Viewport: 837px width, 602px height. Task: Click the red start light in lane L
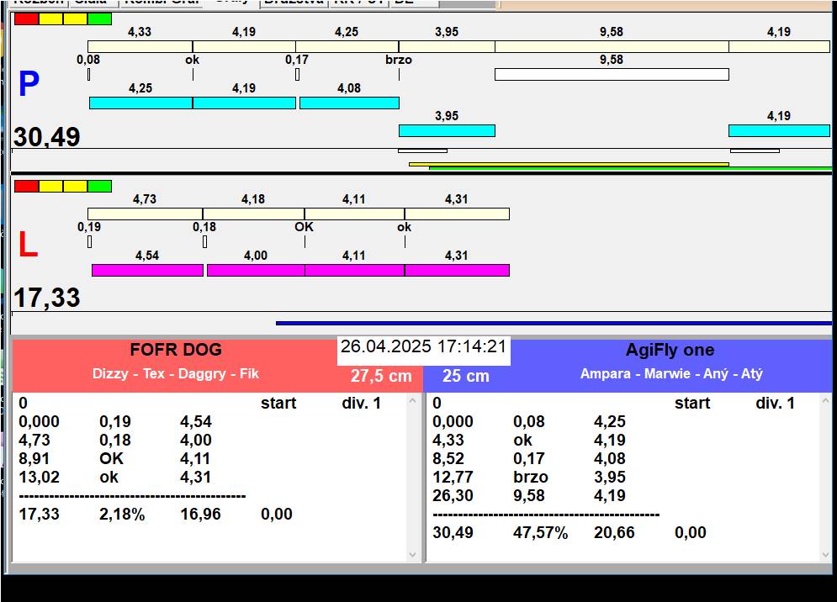click(26, 186)
